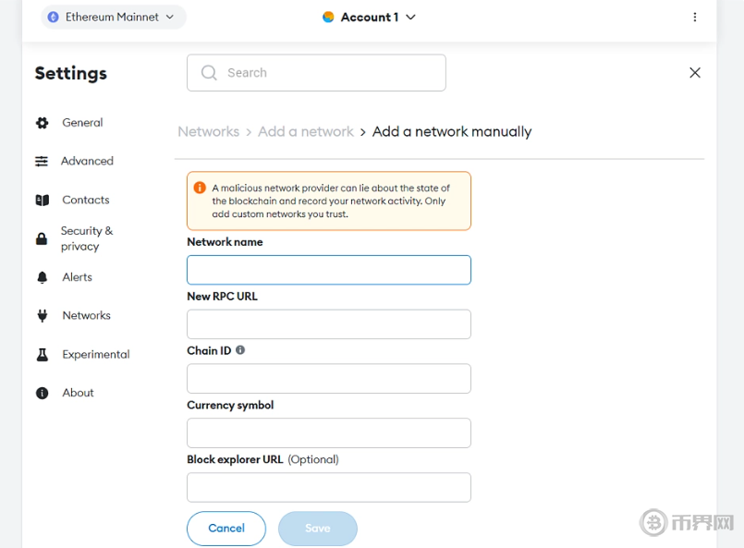The image size is (744, 548).
Task: Click the Security & privacy lock icon
Action: click(x=42, y=239)
